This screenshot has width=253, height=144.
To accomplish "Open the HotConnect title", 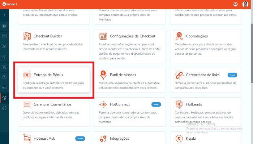I will (x=120, y=104).
